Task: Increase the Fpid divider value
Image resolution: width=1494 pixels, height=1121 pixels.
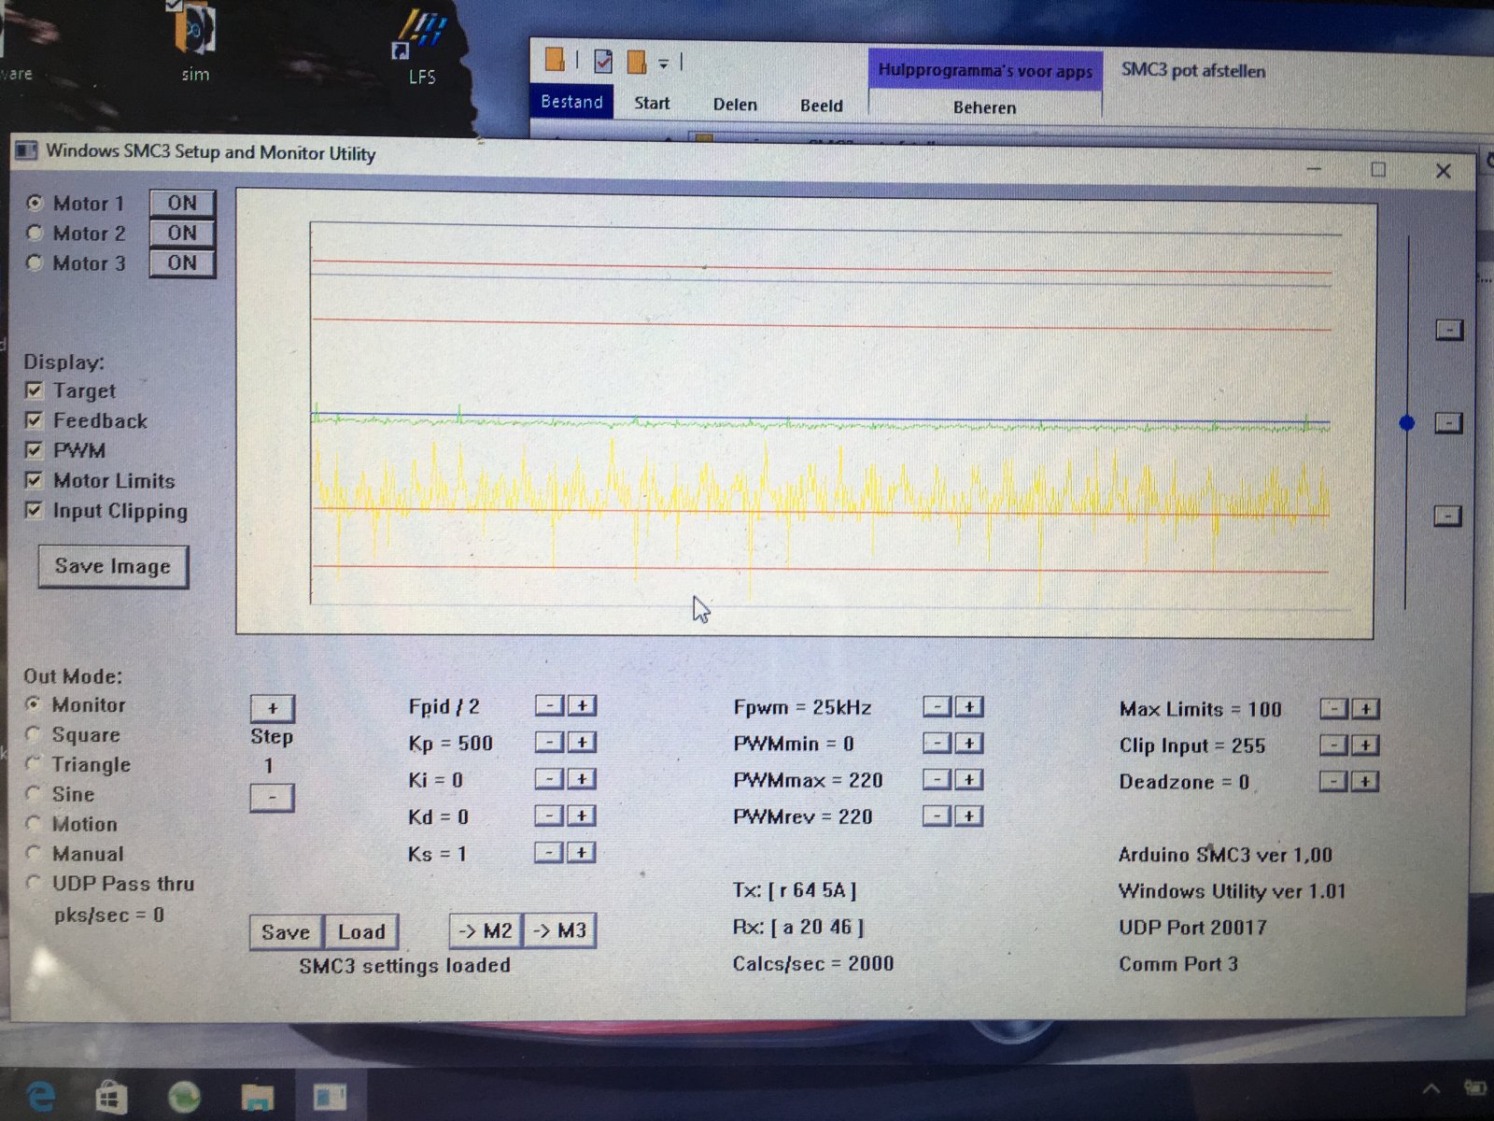Action: pyautogui.click(x=582, y=705)
